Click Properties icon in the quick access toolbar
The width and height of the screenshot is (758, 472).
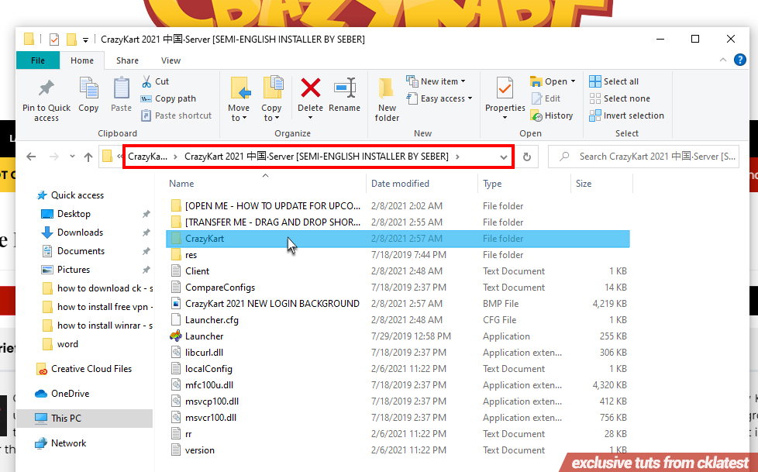(x=54, y=40)
